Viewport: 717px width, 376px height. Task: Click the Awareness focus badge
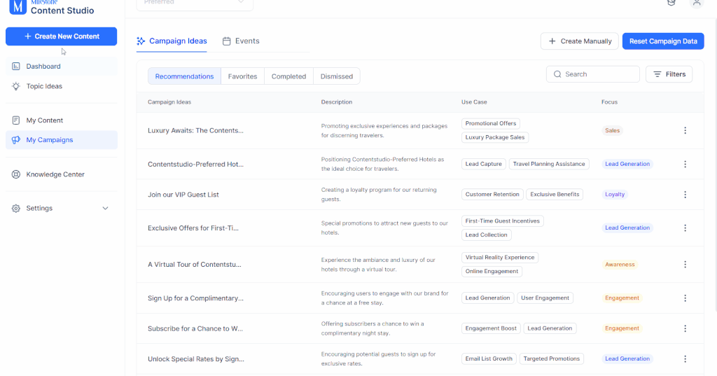620,265
